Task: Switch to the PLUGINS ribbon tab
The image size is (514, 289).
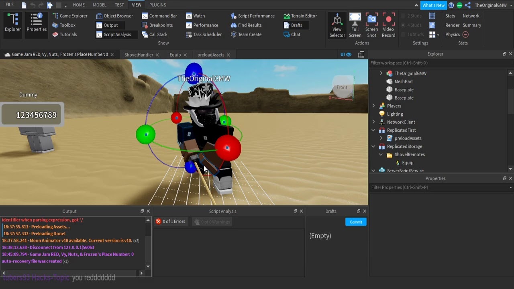Action: 157,5
